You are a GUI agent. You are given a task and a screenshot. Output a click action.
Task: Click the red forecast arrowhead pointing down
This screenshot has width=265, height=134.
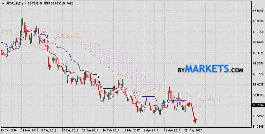tap(194, 121)
